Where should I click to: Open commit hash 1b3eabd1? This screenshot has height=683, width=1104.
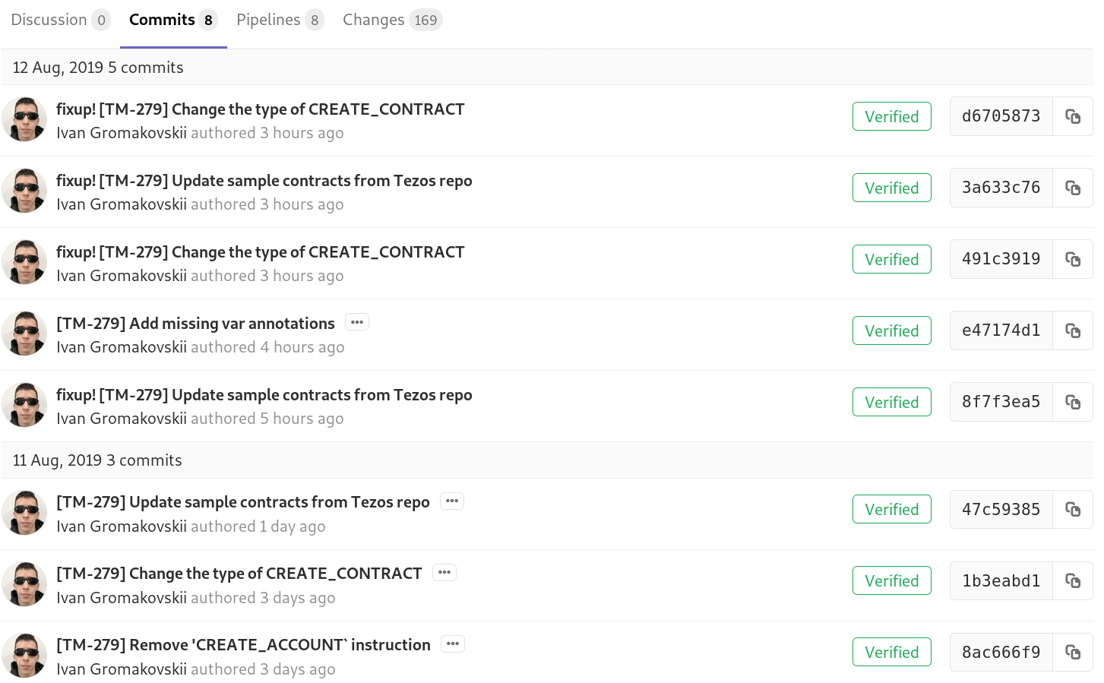1001,580
